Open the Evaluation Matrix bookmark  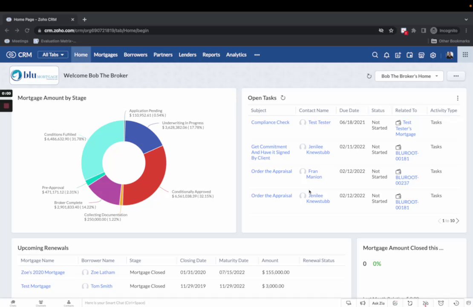[55, 41]
